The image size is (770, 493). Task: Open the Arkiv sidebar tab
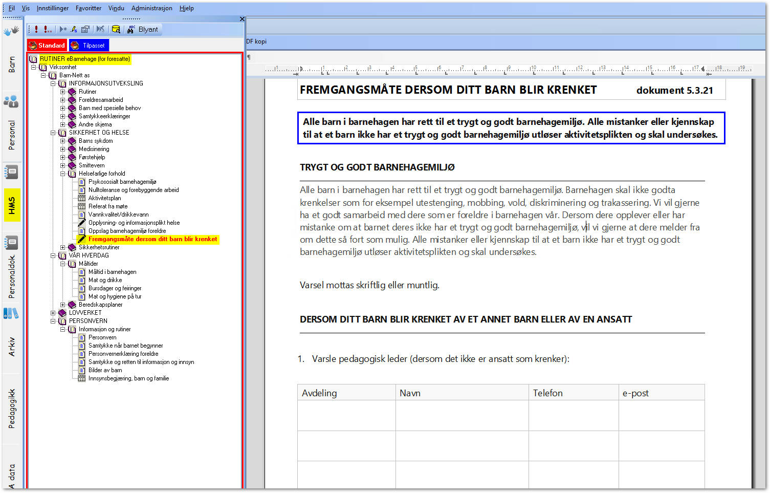[x=12, y=347]
